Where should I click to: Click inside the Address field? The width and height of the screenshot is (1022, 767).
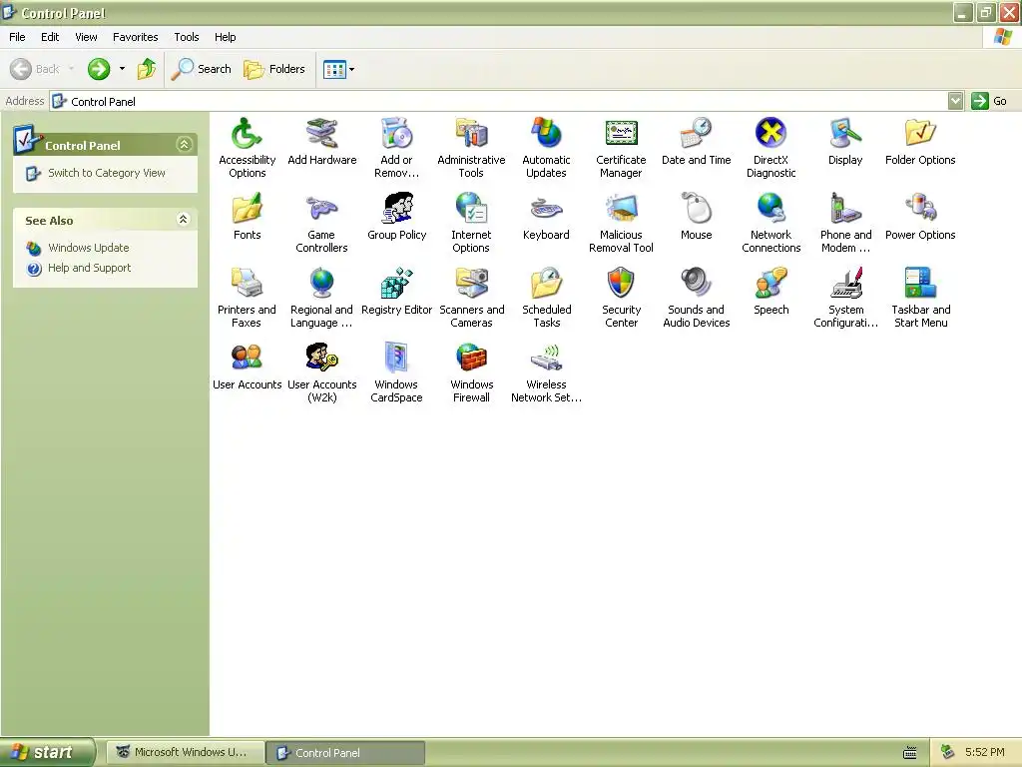coord(499,101)
